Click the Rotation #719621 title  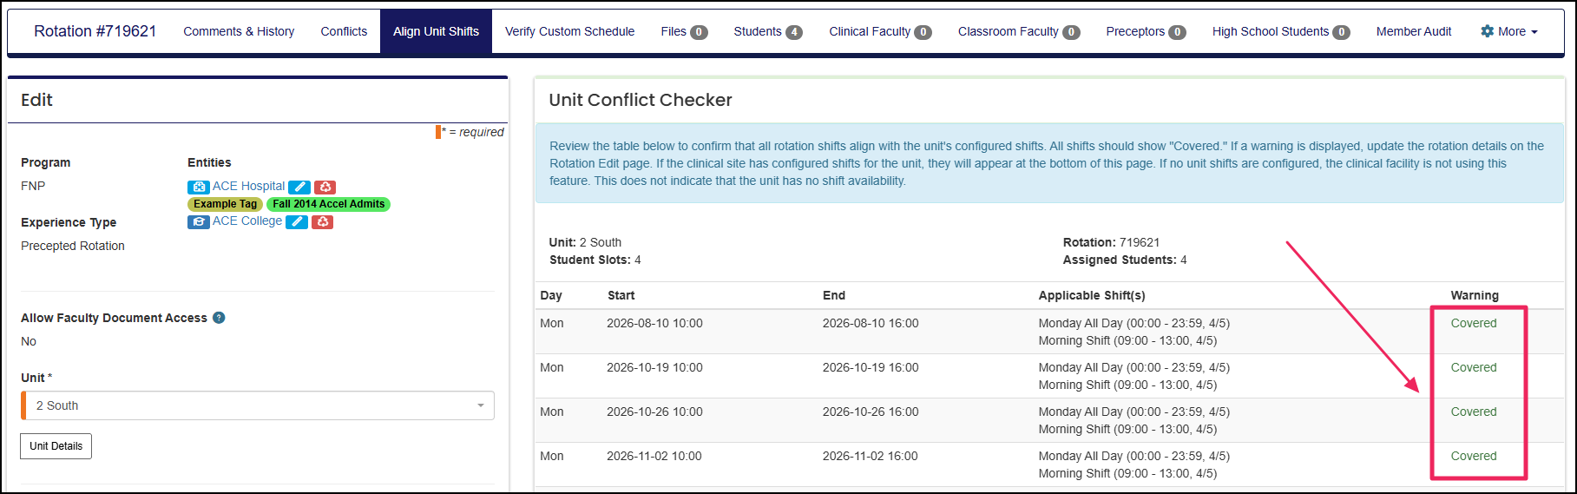(95, 31)
